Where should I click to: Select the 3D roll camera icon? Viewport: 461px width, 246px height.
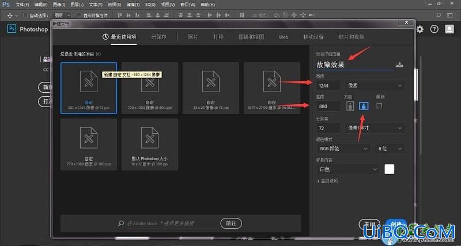(285, 16)
